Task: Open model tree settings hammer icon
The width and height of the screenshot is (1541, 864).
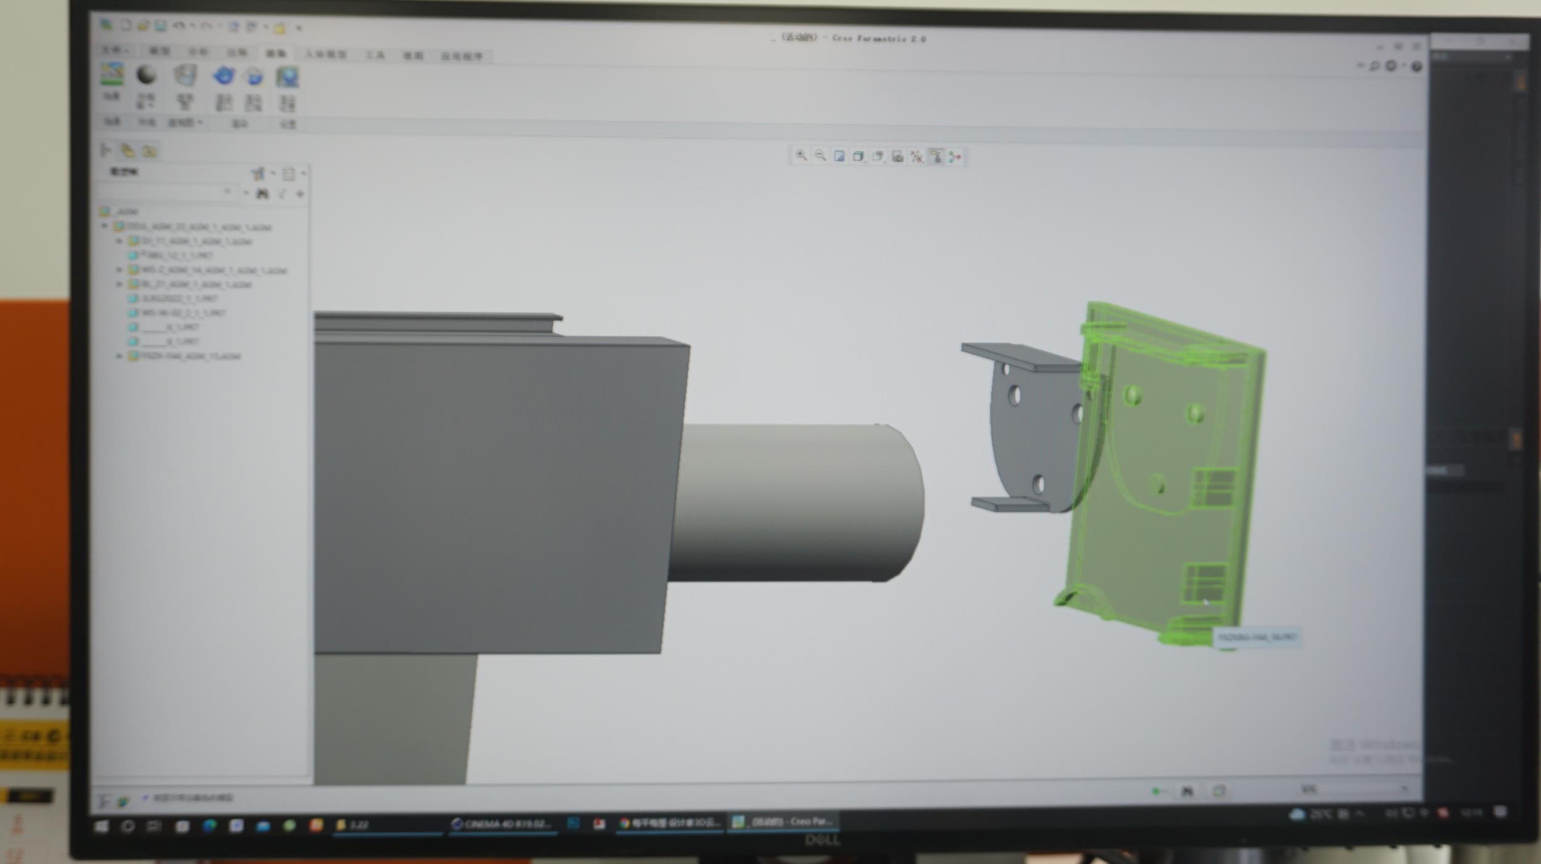Action: [258, 174]
